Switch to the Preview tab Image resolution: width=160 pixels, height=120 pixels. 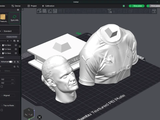click(2, 6)
